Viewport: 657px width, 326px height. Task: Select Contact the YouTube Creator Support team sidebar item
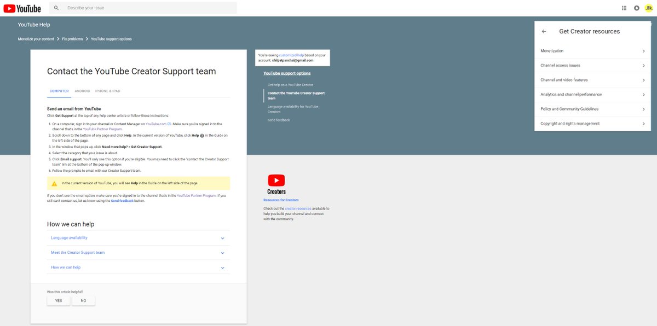(x=296, y=96)
